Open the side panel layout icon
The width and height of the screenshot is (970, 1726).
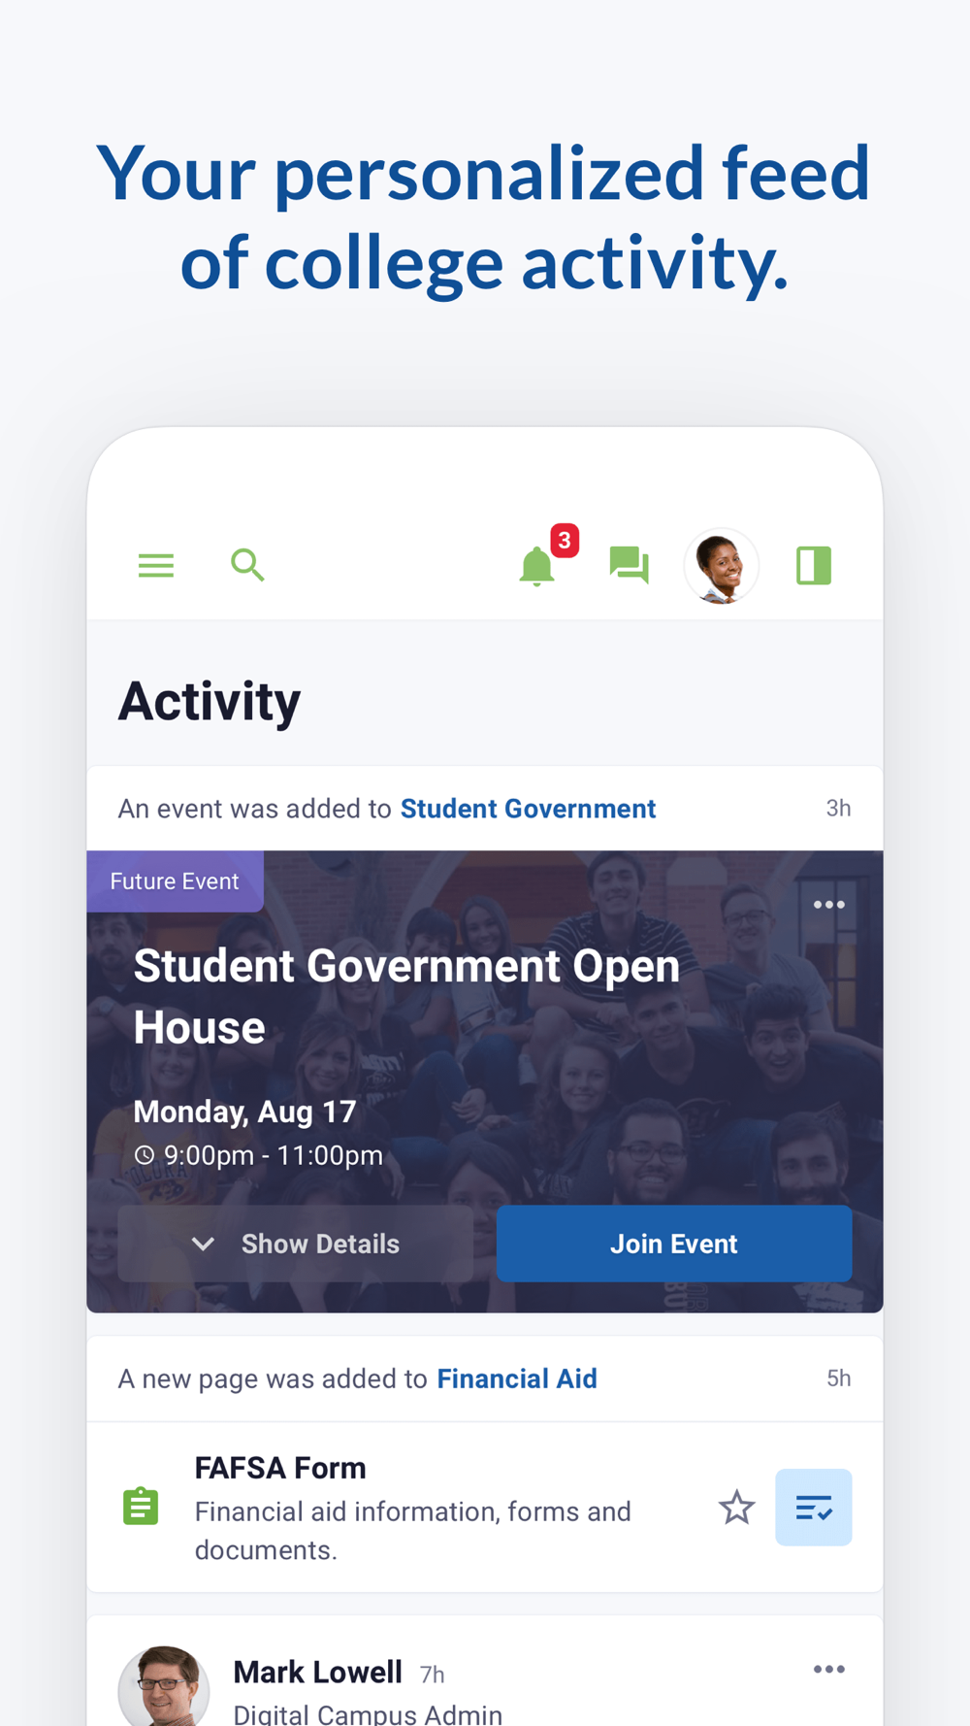814,565
